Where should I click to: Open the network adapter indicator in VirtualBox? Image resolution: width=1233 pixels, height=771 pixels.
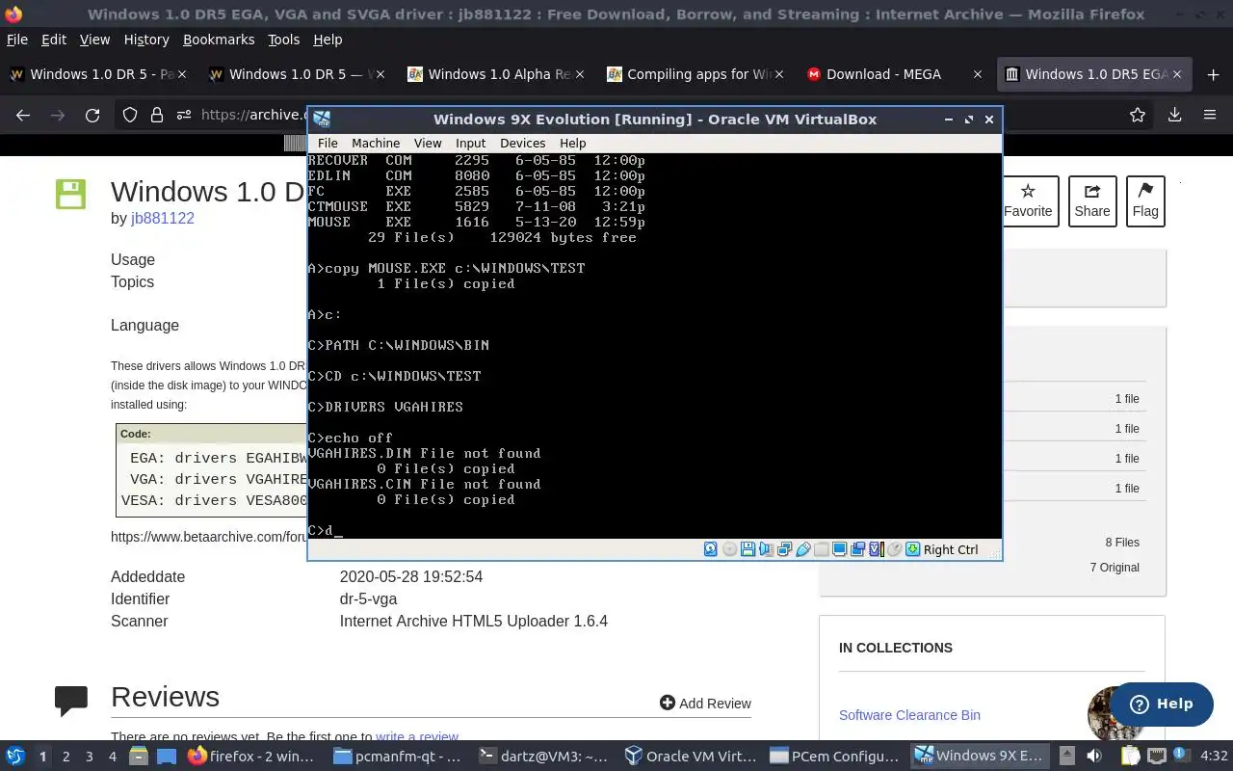784,549
